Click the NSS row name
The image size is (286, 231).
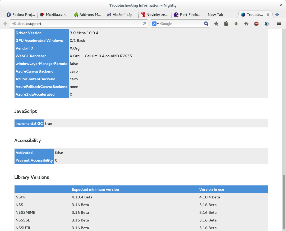[x=19, y=205]
